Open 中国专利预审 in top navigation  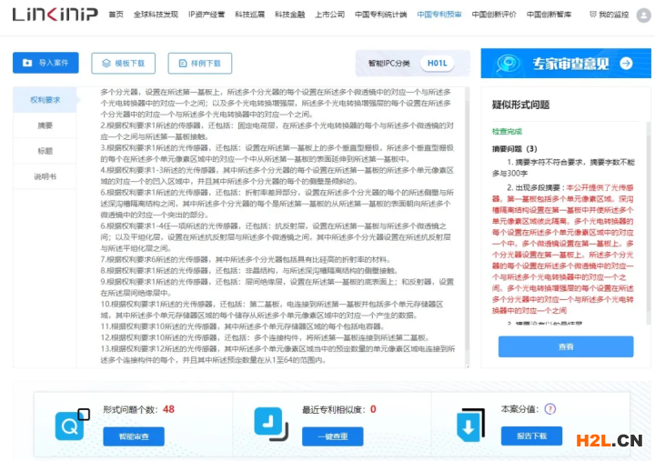pyautogui.click(x=439, y=15)
